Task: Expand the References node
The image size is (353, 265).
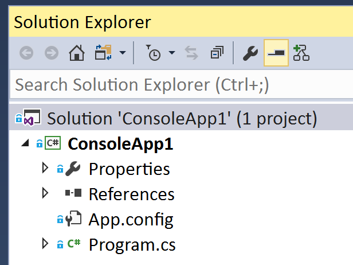Action: [46, 194]
